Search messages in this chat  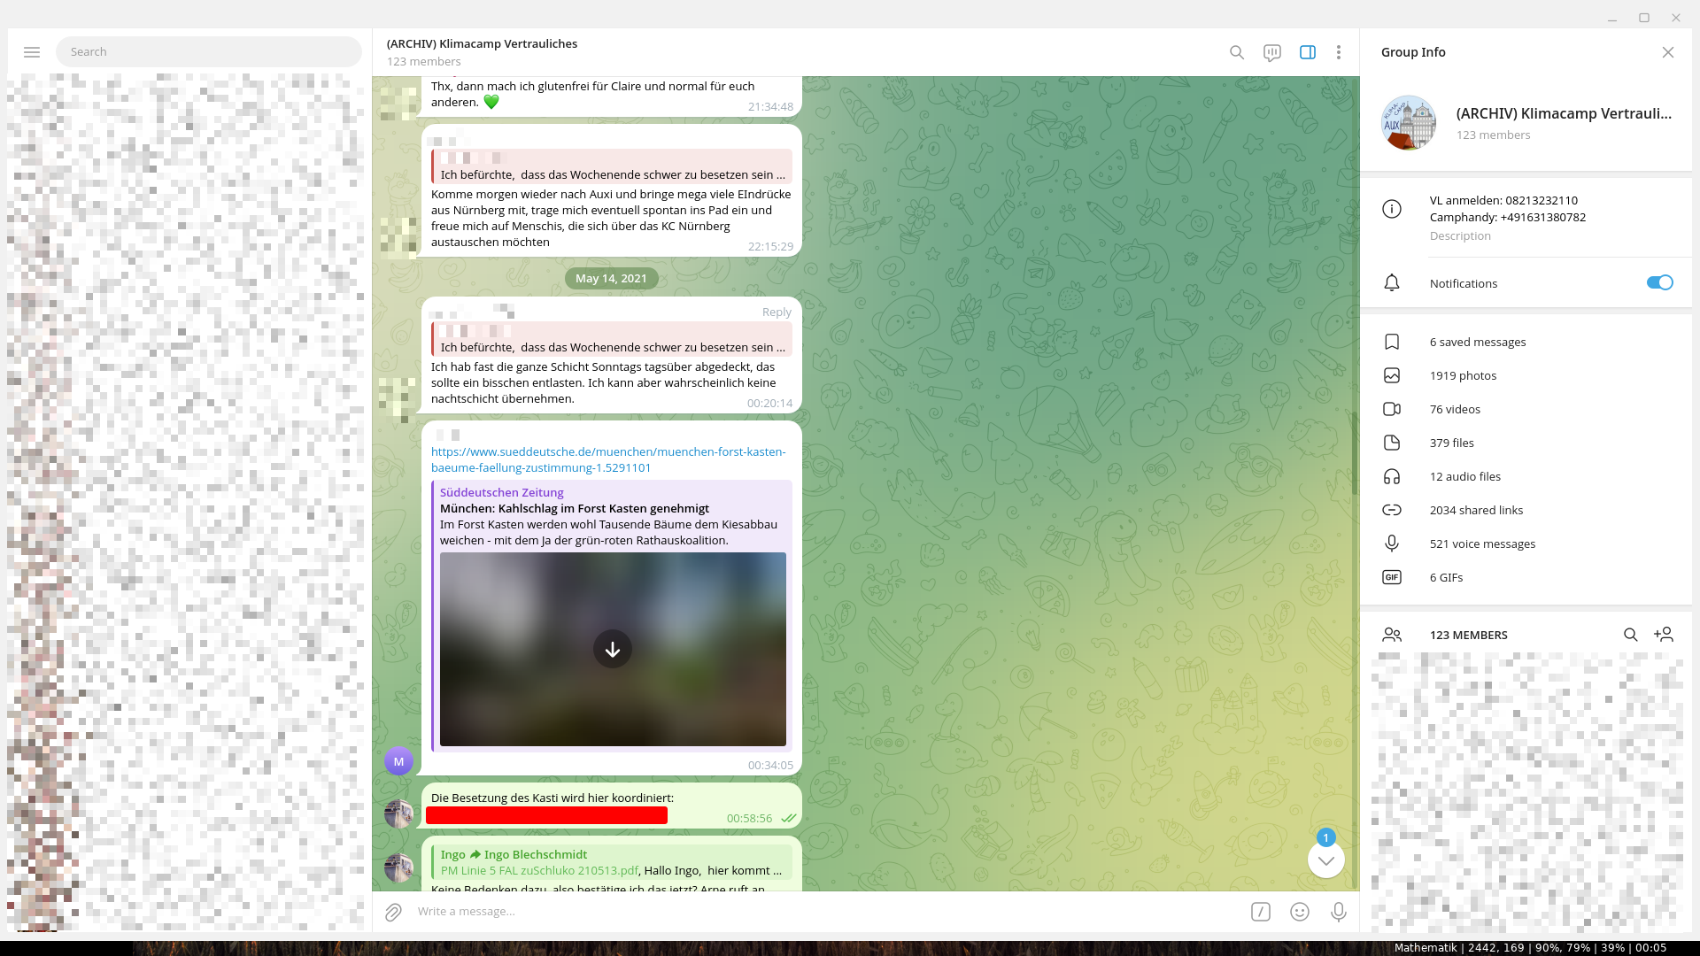pyautogui.click(x=1237, y=52)
